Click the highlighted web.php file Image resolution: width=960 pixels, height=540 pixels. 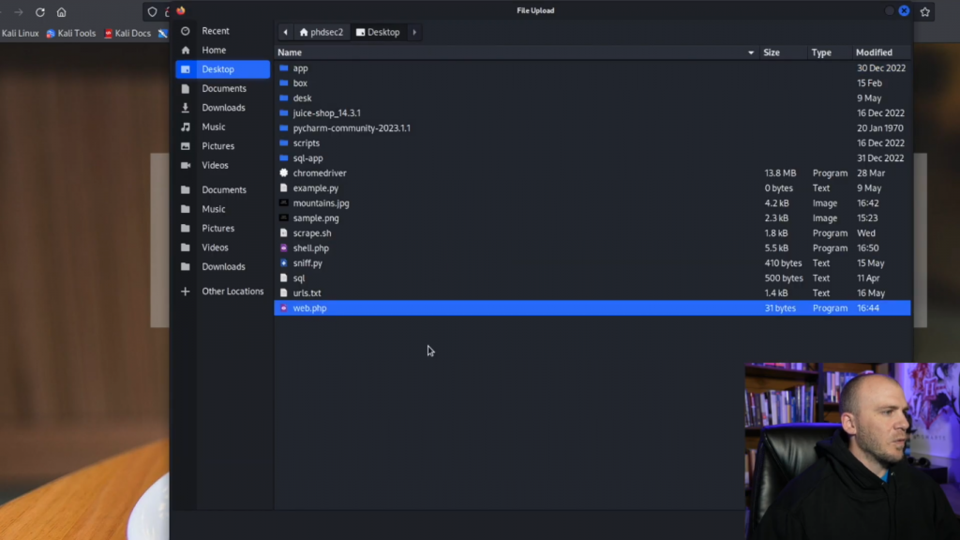[592, 307]
